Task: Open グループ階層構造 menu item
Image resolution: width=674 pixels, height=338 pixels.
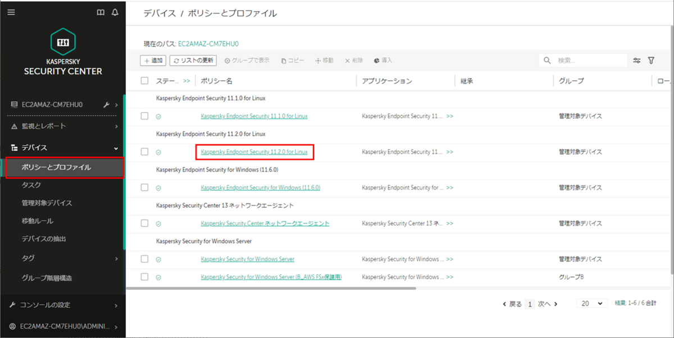Action: point(47,277)
